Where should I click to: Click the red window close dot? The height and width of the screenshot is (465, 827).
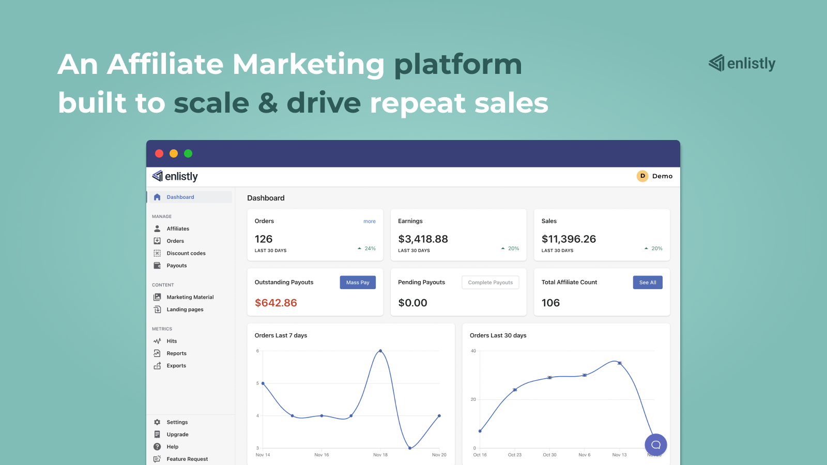[159, 153]
